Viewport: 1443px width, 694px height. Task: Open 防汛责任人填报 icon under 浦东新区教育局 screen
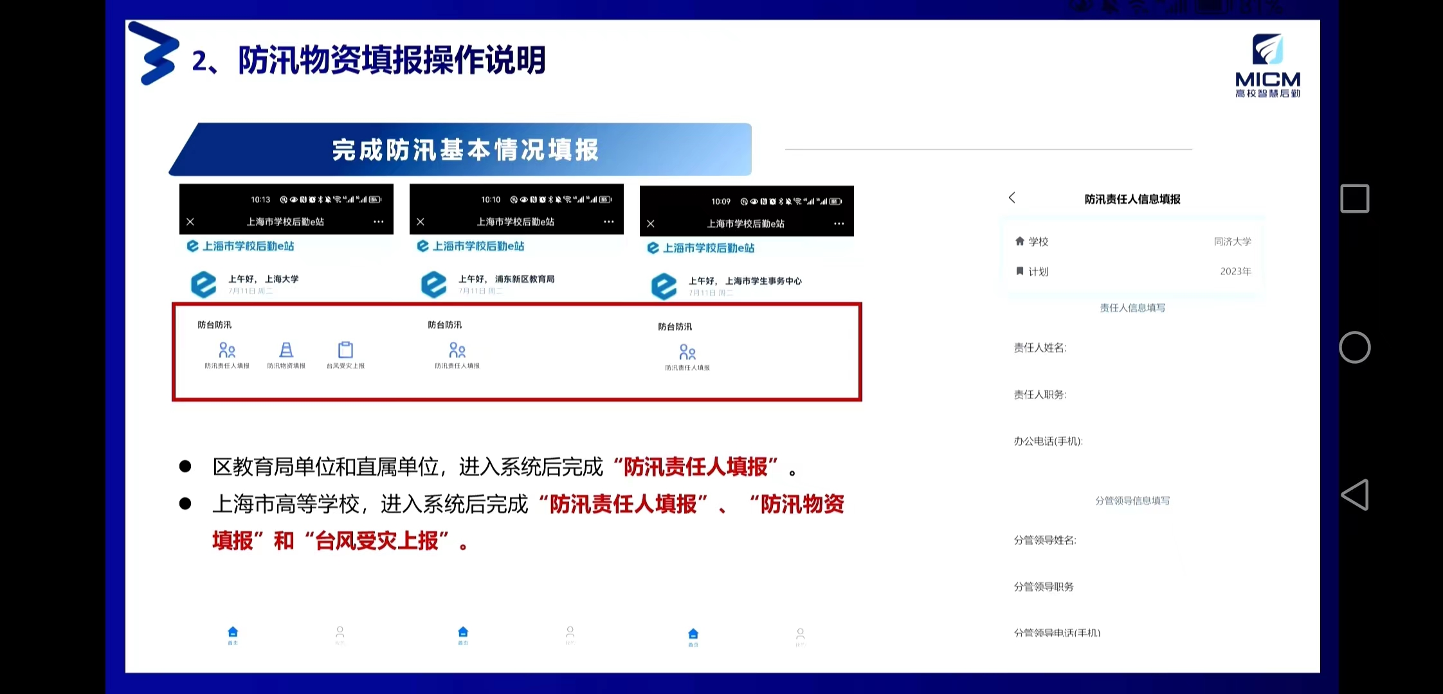point(457,351)
